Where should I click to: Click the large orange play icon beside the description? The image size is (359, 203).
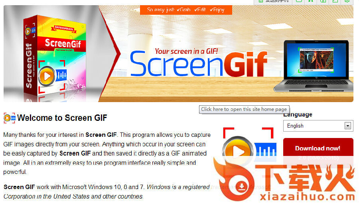(238, 151)
